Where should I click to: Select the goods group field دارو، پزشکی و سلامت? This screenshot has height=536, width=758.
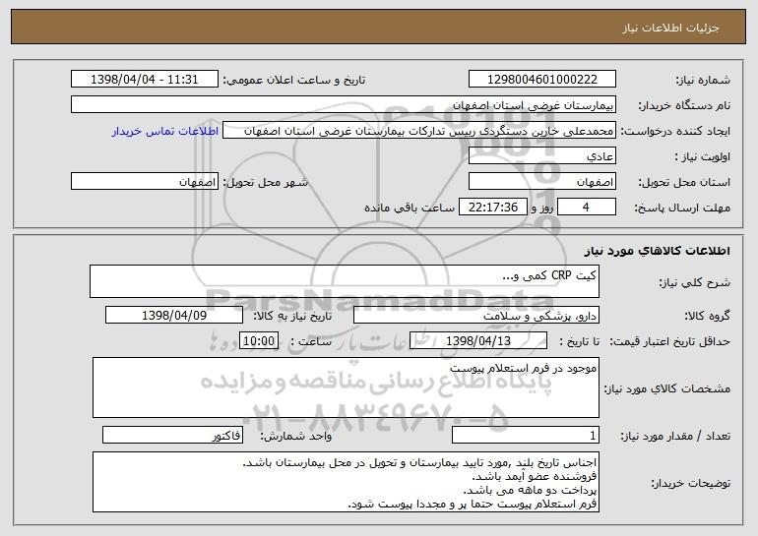coord(476,316)
